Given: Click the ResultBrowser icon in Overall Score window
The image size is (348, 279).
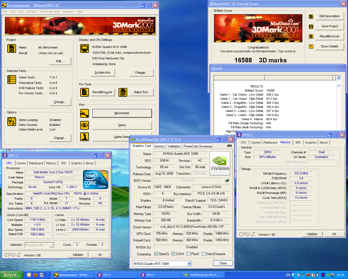Looking at the screenshot, I should [x=311, y=37].
